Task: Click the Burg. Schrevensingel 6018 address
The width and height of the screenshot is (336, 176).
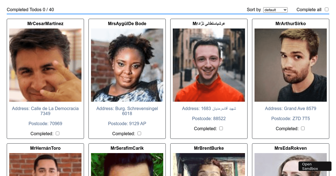Action: tap(127, 111)
